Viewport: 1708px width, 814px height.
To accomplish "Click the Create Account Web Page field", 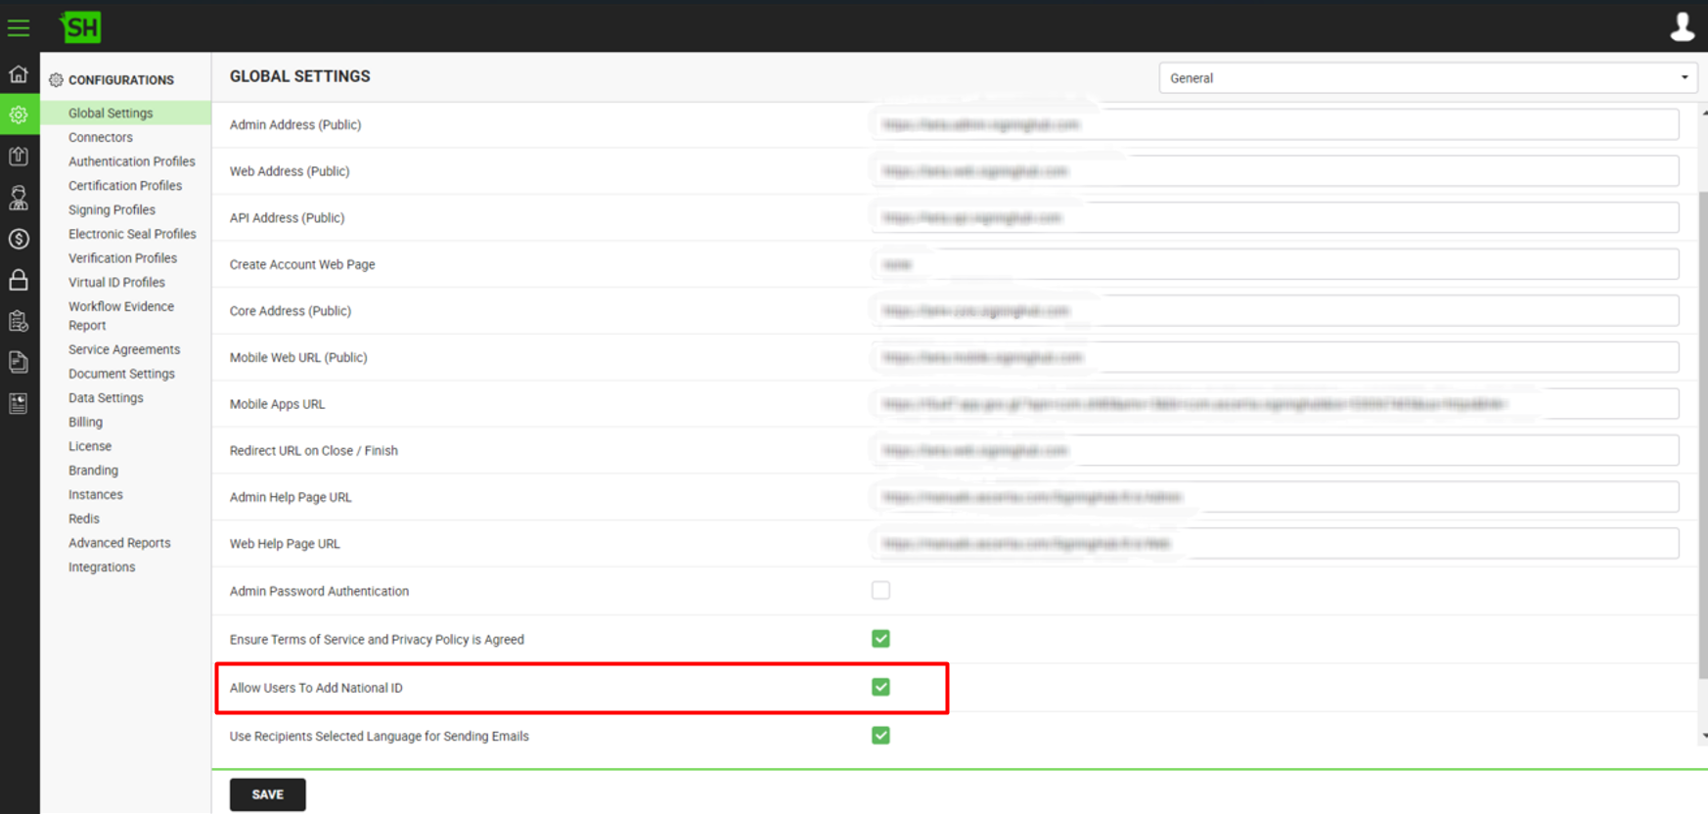I will tap(1274, 264).
